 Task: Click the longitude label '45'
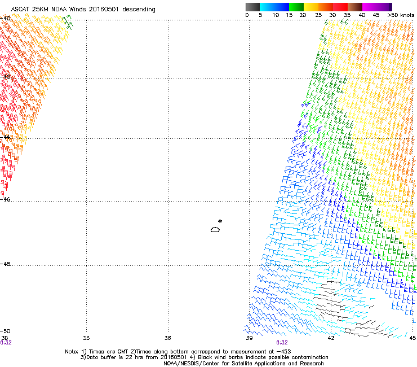[x=412, y=338]
